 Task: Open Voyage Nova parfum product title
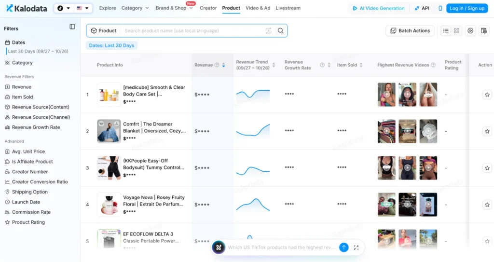point(154,201)
